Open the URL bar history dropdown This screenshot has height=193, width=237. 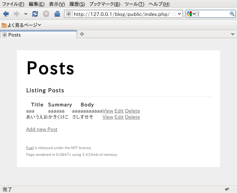click(179, 14)
